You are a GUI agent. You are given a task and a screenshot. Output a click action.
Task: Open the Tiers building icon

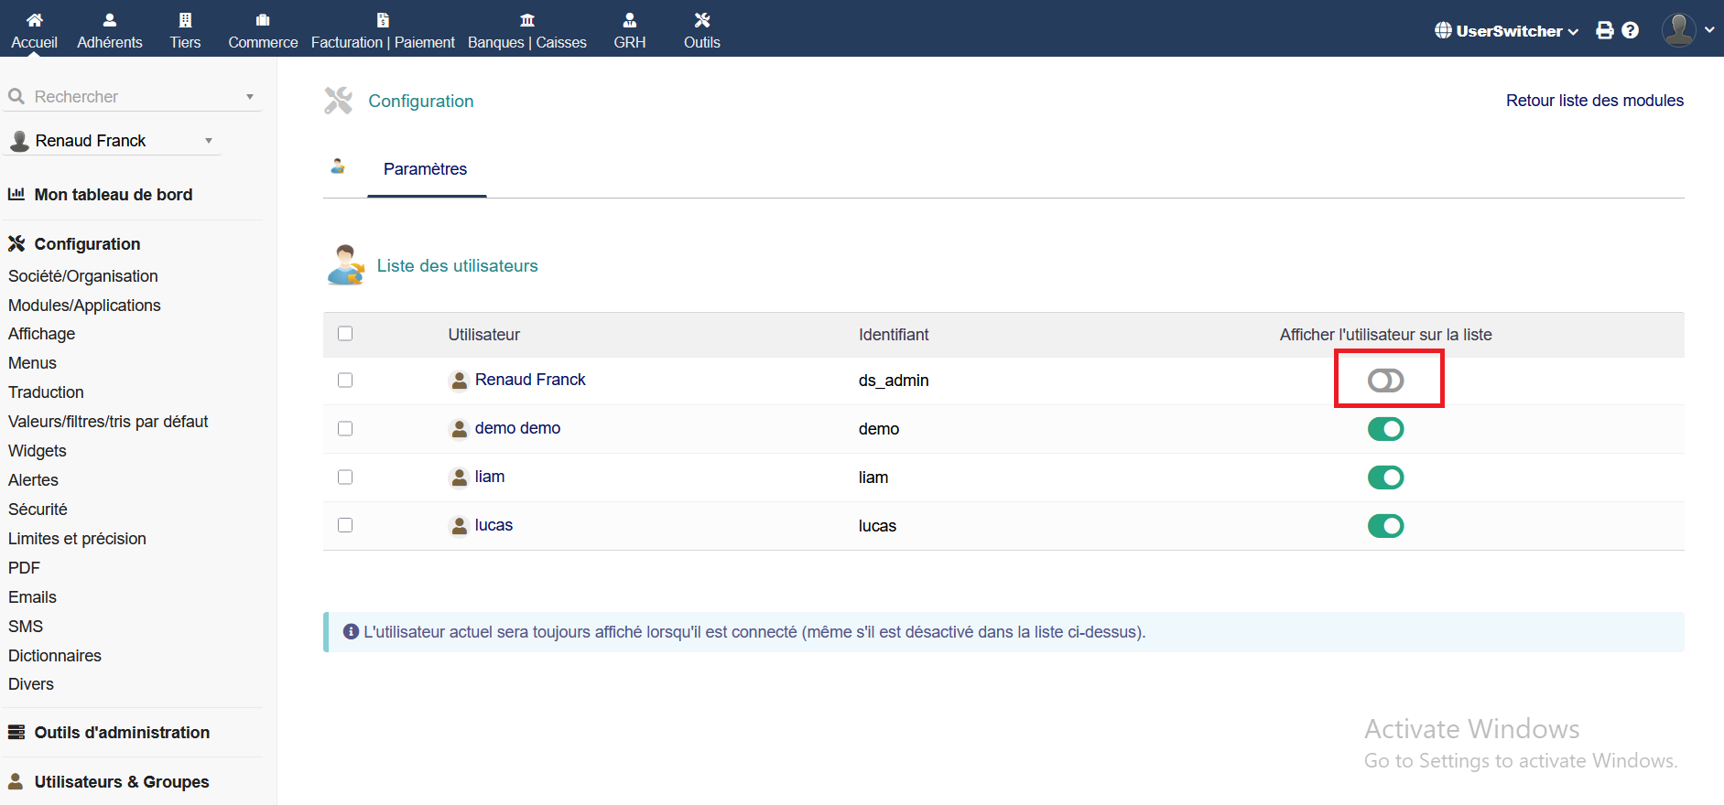click(185, 20)
